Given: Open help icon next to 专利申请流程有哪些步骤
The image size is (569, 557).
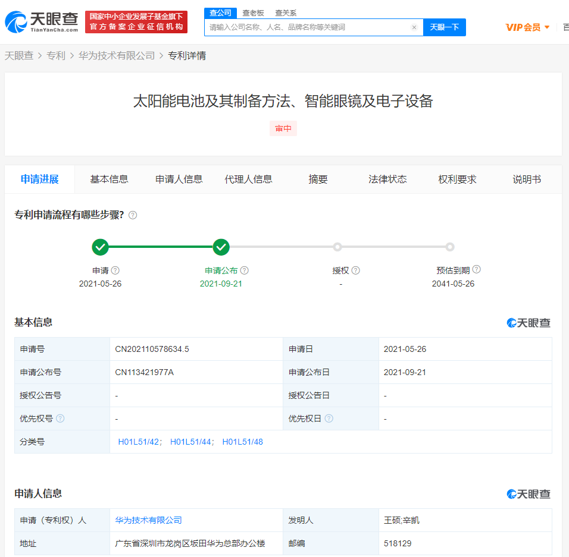Looking at the screenshot, I should coord(133,215).
